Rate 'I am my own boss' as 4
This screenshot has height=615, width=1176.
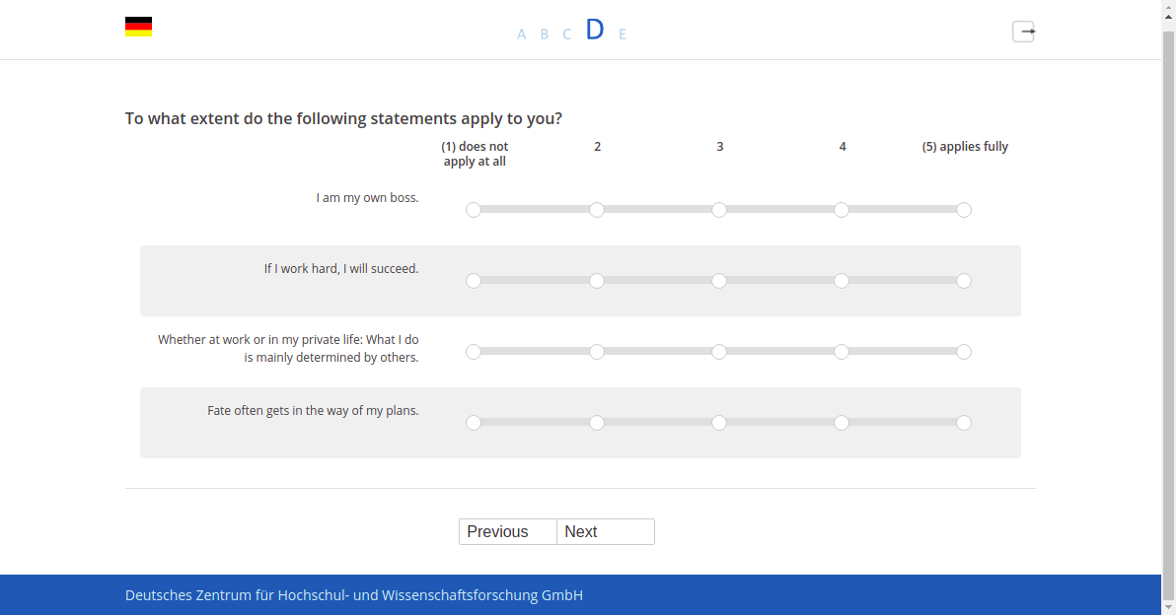[842, 210]
